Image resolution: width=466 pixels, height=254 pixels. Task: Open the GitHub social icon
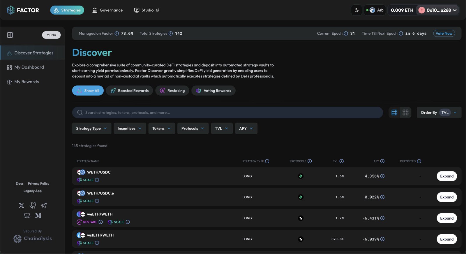coord(33,205)
